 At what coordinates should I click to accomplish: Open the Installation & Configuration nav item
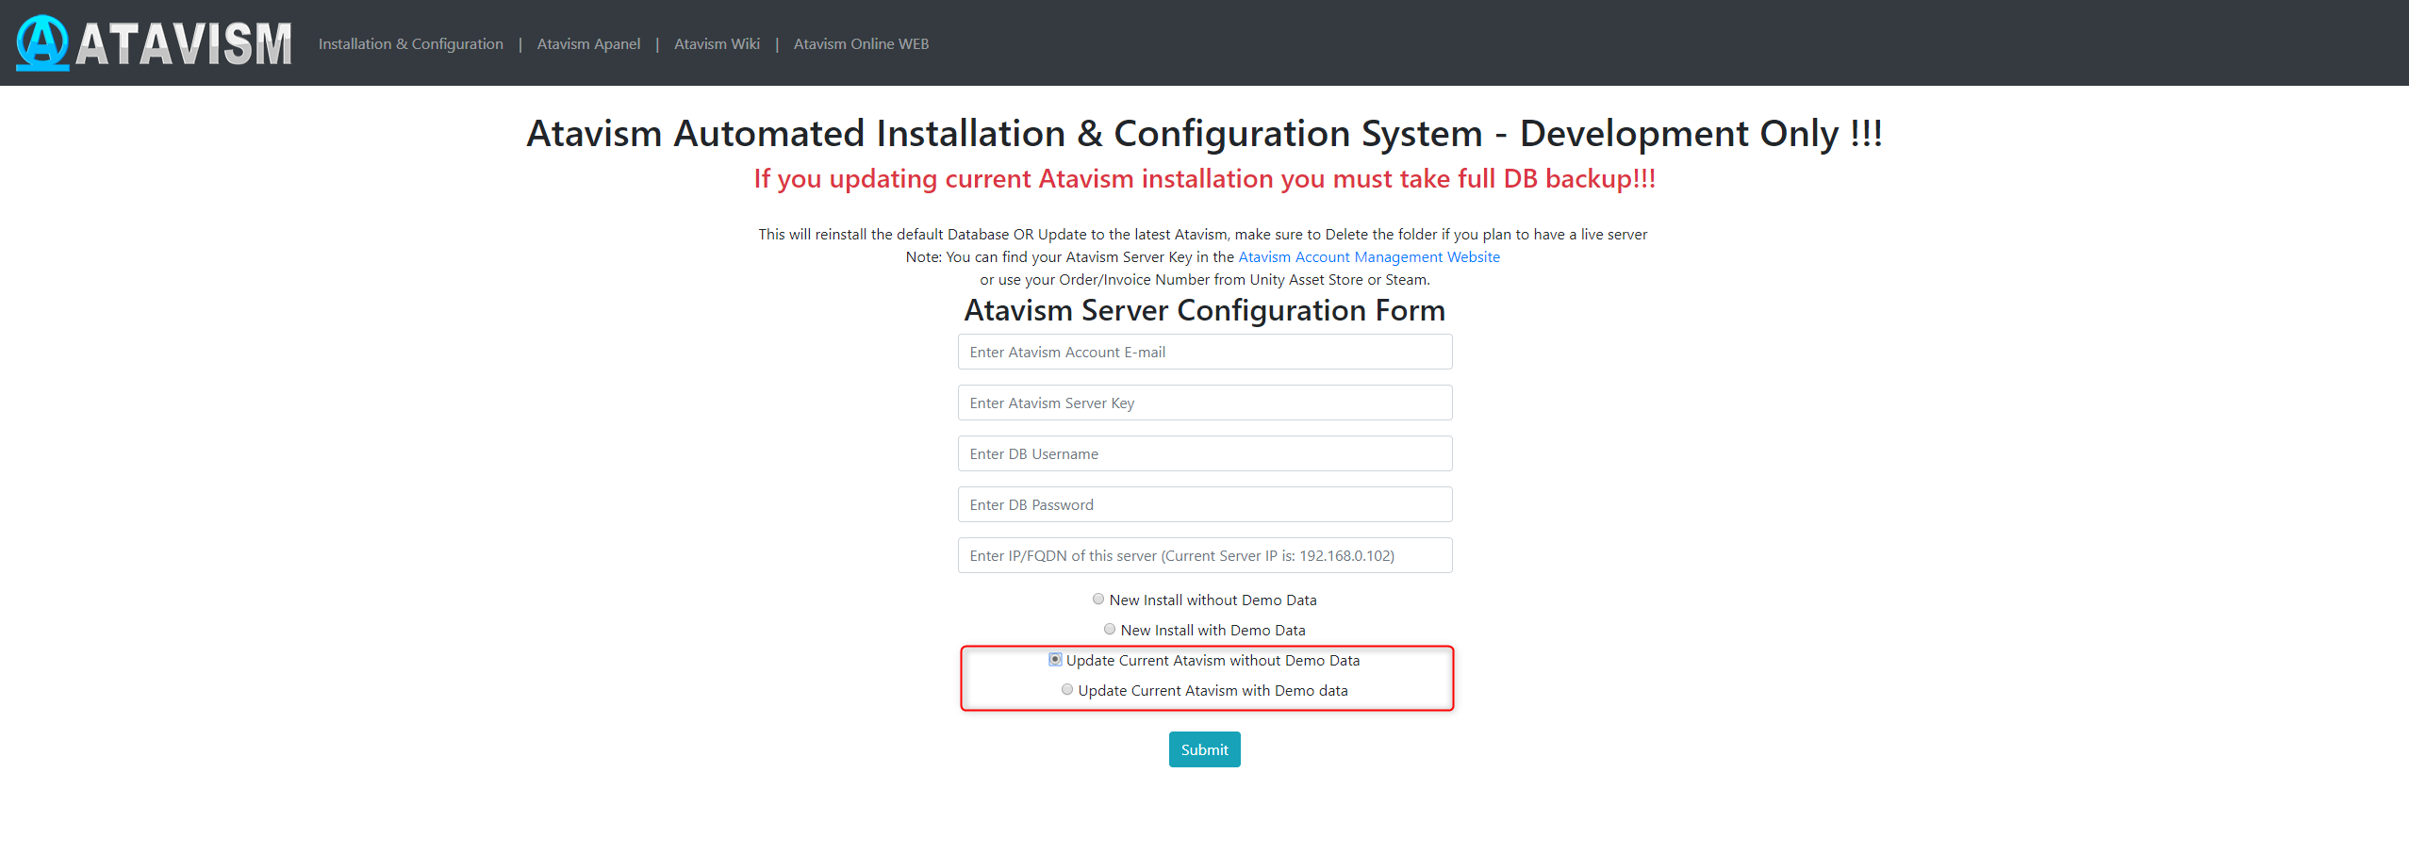(x=410, y=44)
